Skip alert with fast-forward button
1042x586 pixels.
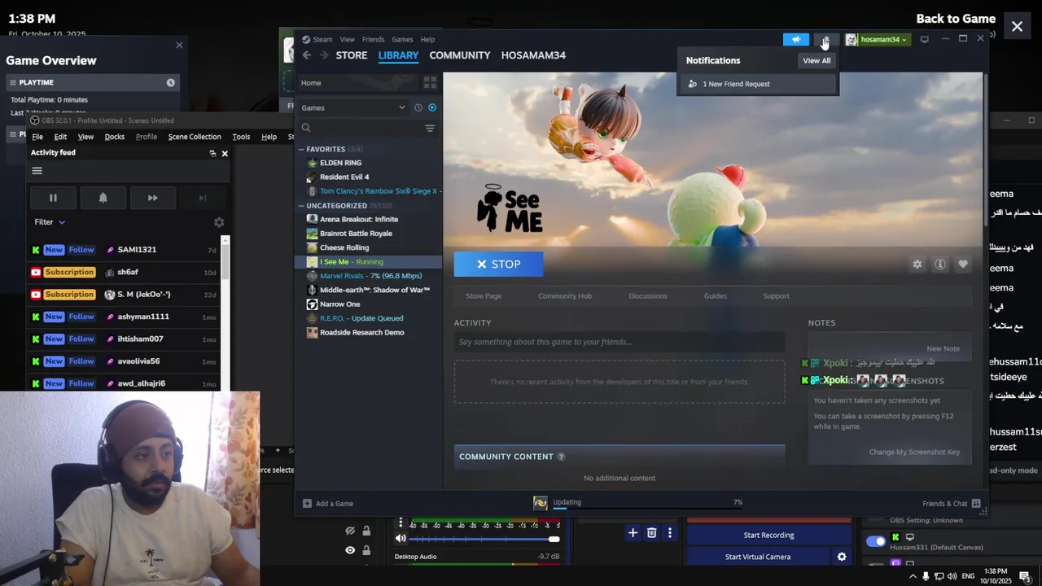152,198
